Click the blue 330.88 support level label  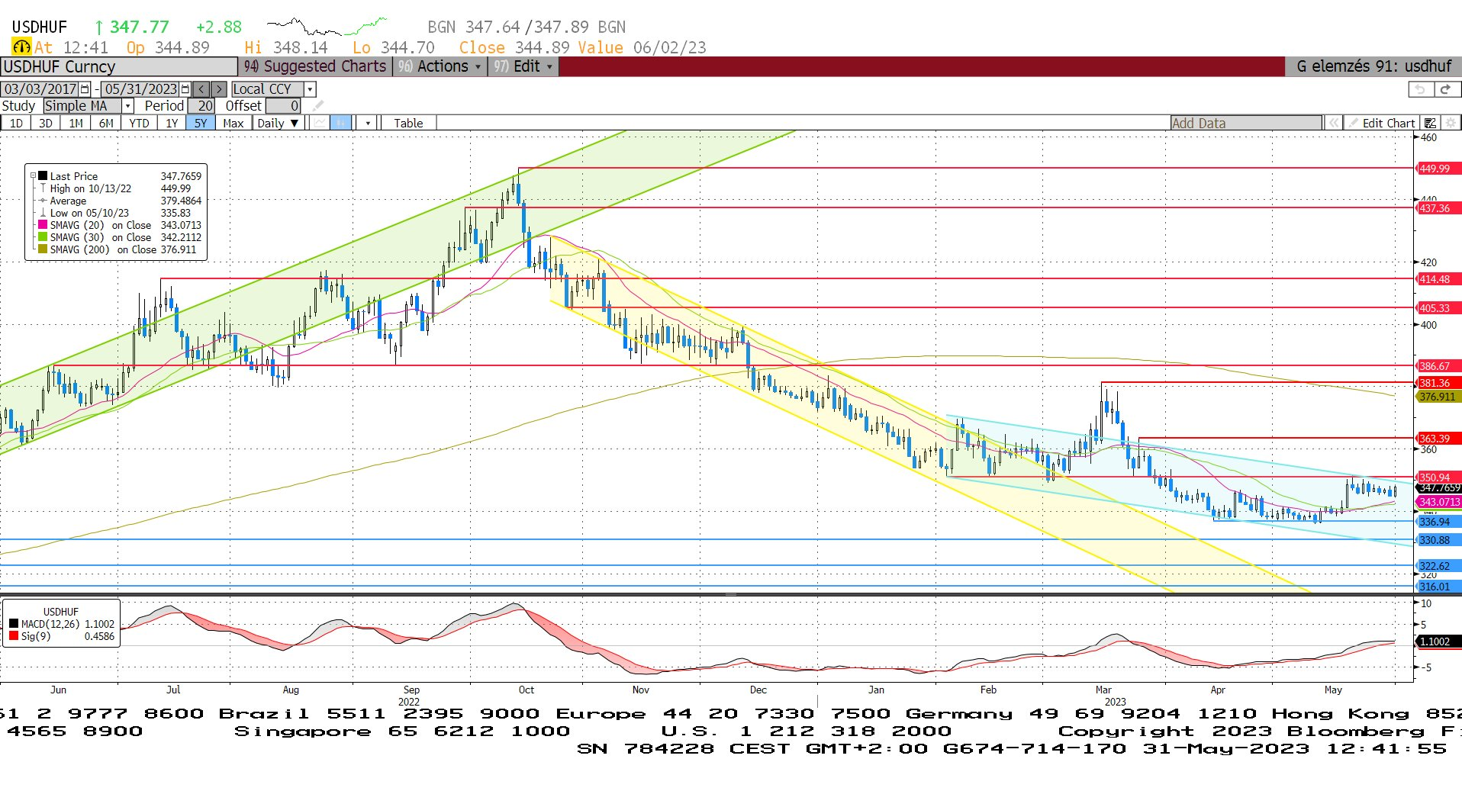pyautogui.click(x=1438, y=540)
